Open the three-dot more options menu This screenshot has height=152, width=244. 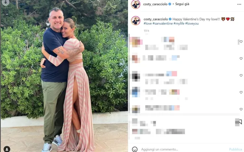tap(239, 4)
